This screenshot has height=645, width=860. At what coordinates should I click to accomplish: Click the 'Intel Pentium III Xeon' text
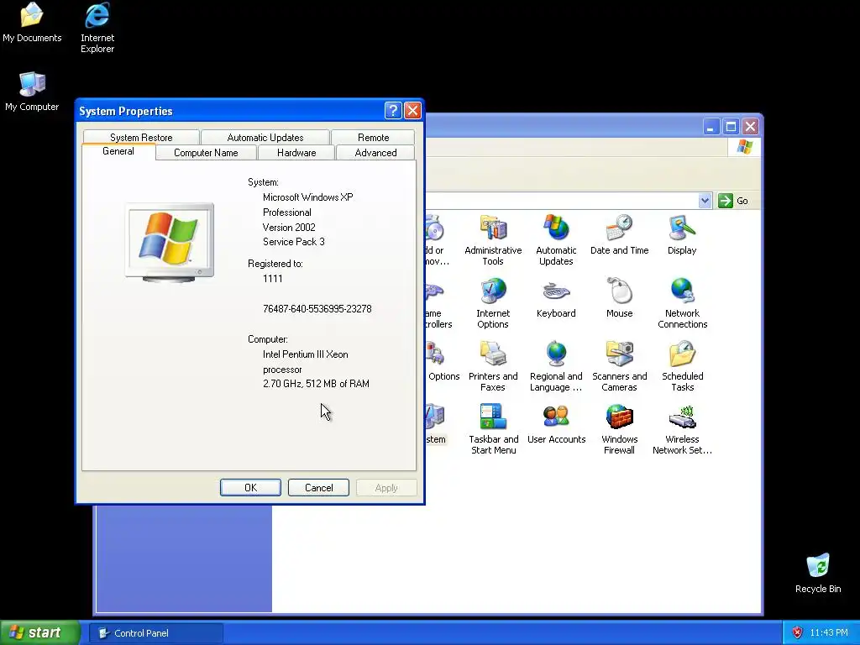point(305,354)
